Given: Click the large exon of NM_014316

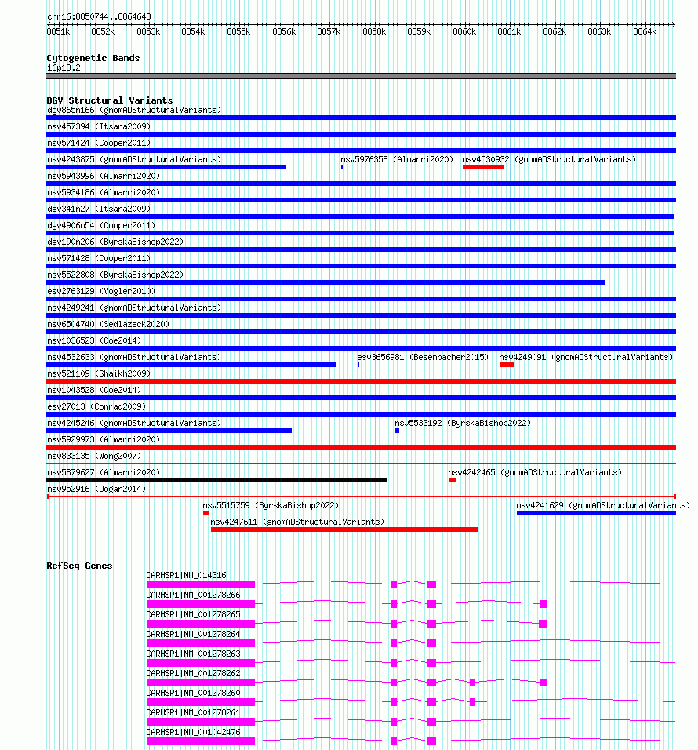Looking at the screenshot, I should [x=201, y=584].
